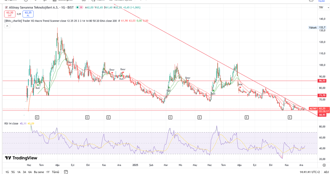Click the AL 62,25 buy button

pyautogui.click(x=28, y=14)
